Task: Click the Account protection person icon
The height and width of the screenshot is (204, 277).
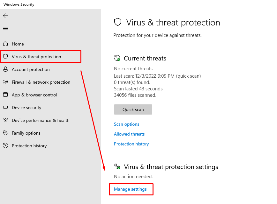Action: click(5, 69)
